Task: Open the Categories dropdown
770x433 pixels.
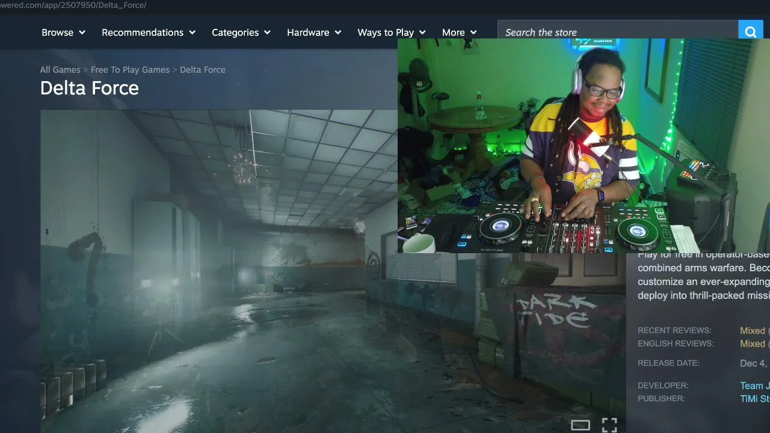Action: [241, 32]
